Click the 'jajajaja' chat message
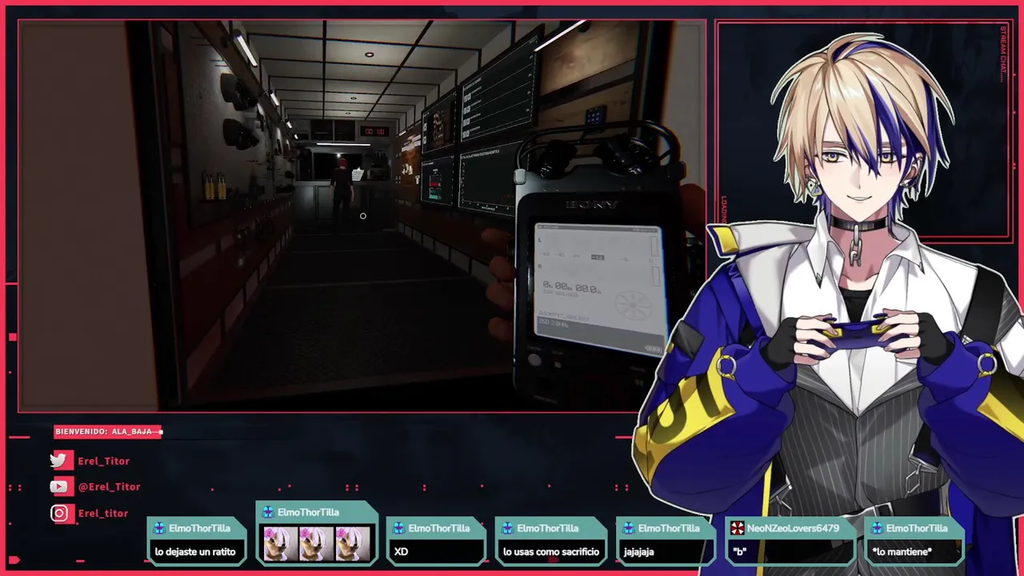The width and height of the screenshot is (1024, 576). [638, 551]
